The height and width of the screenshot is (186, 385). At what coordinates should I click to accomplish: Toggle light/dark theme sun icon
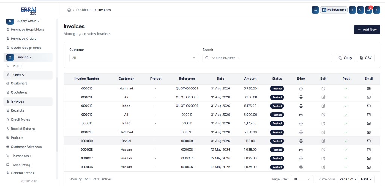point(352,10)
